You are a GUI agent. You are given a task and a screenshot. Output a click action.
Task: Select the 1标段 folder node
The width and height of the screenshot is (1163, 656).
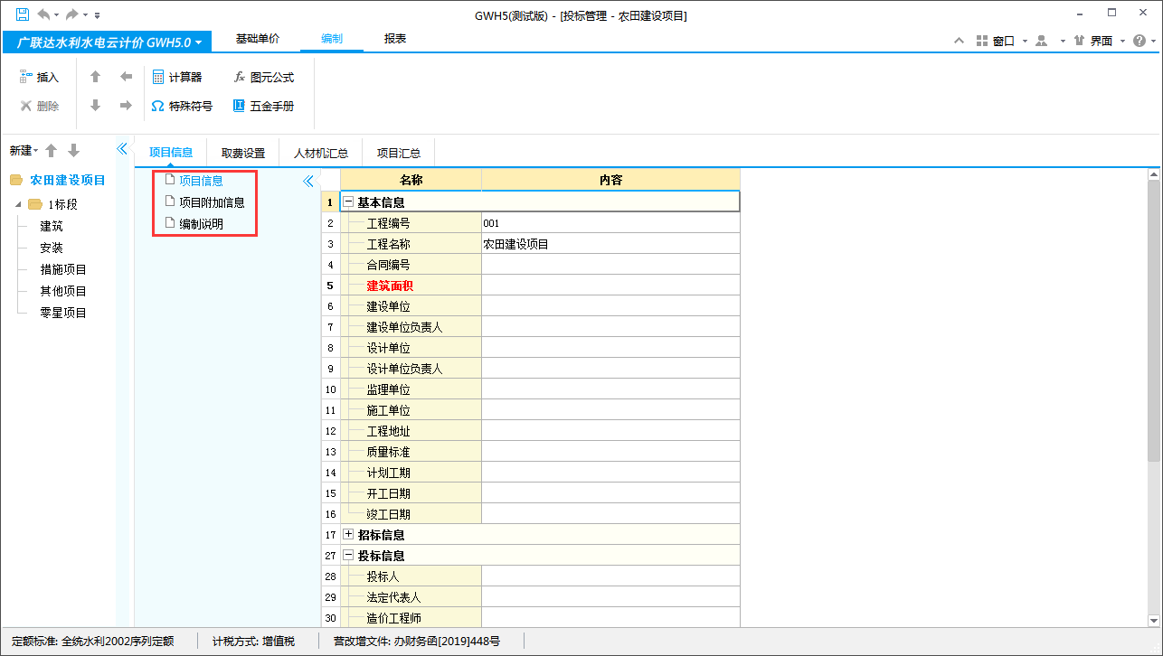click(63, 205)
